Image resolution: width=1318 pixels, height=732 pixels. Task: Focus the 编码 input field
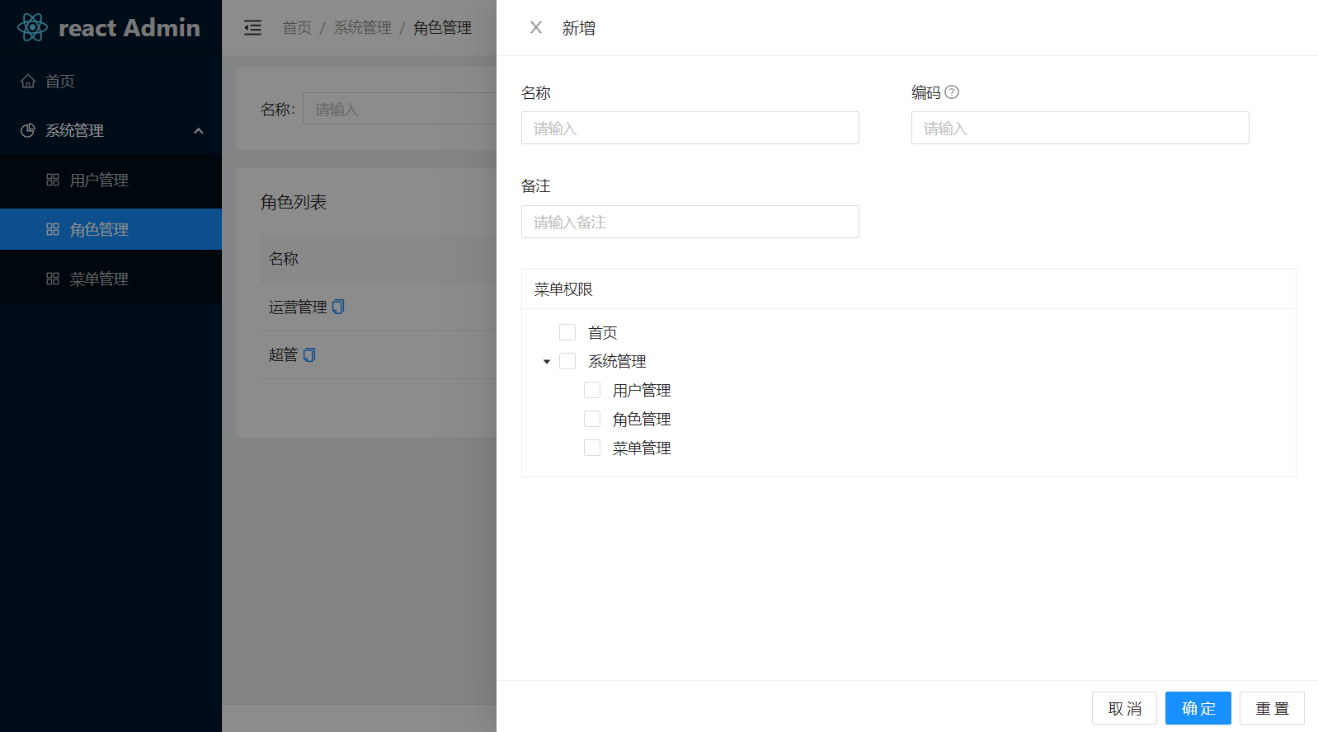[x=1080, y=128]
